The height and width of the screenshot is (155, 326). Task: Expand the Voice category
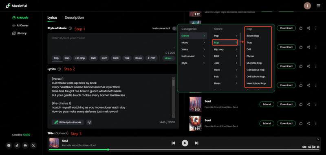[x=193, y=49]
